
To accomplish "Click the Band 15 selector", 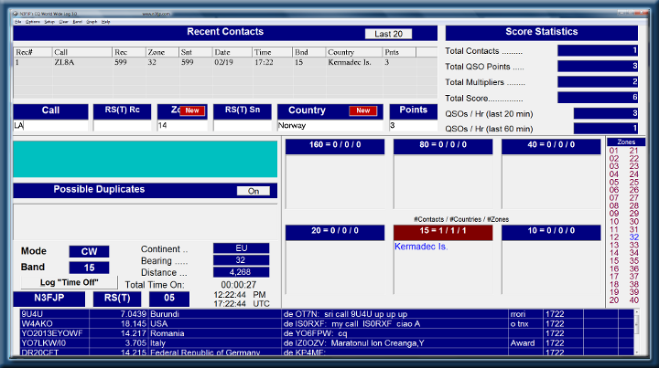I will coord(89,268).
